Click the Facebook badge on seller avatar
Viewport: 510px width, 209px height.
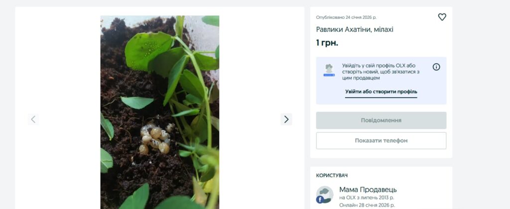[320, 200]
